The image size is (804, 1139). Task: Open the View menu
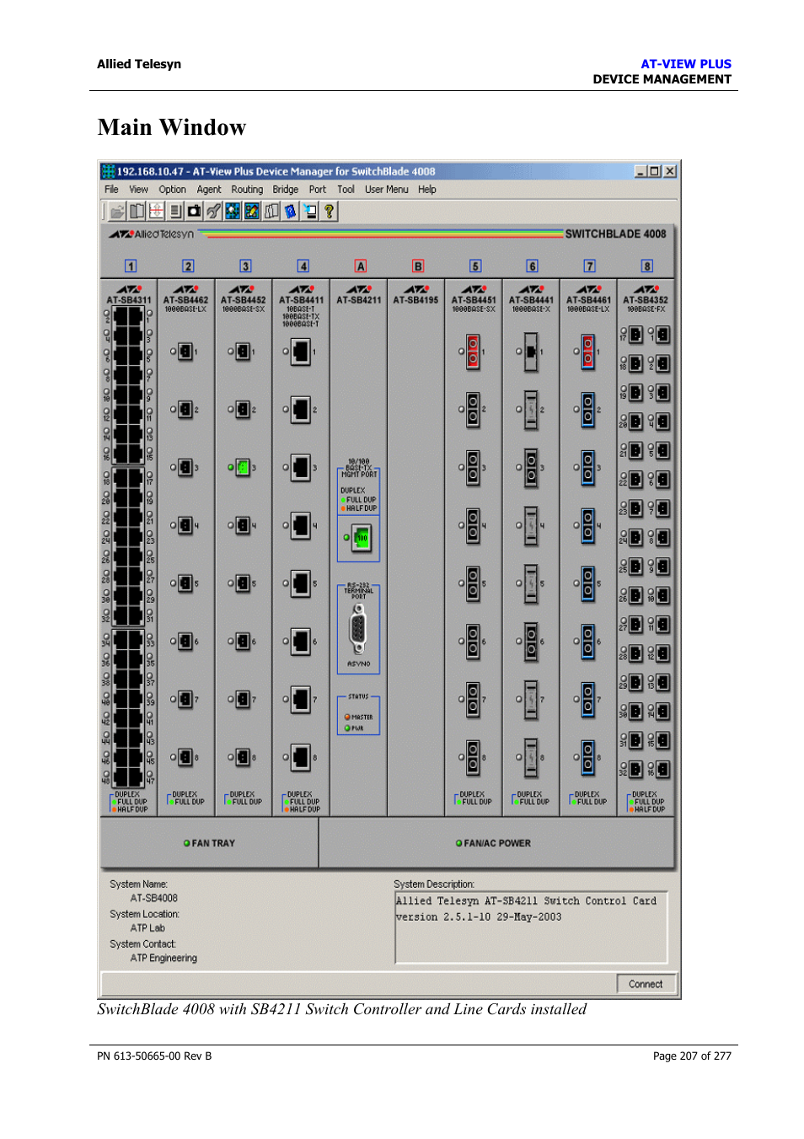138,190
